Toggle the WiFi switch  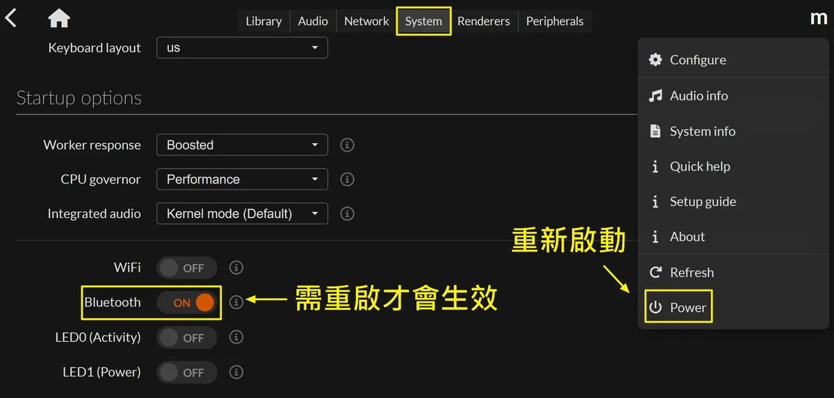(x=187, y=267)
